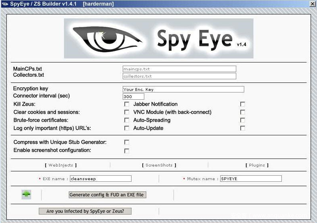Click the MainCPs.txt label
This screenshot has width=317, height=223.
click(28, 69)
